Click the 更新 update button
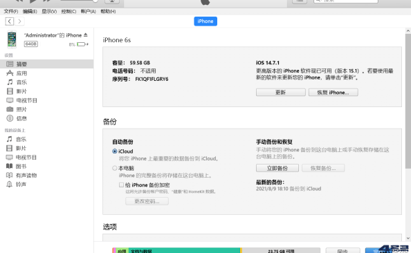 (281, 92)
